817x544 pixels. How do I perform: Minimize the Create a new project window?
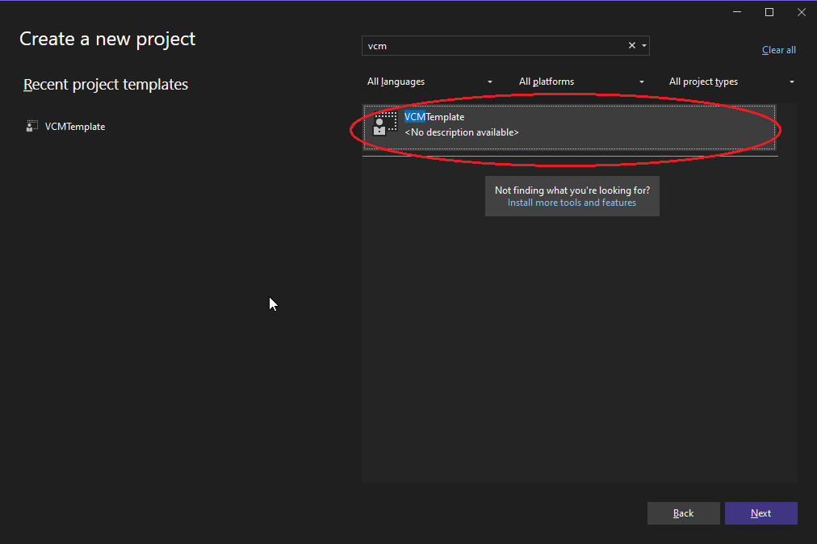pos(737,11)
